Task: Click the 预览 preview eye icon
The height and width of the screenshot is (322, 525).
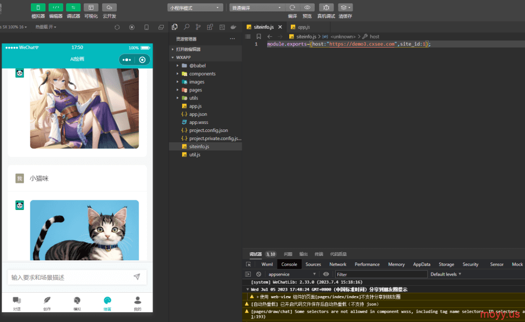Action: pos(307,8)
